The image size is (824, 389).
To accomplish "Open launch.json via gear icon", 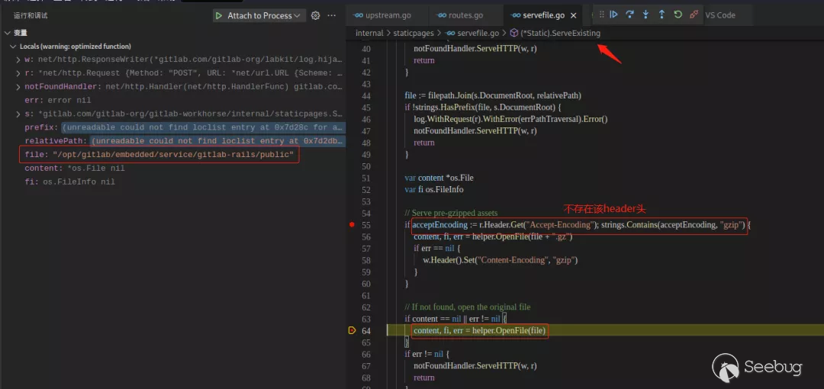I will 315,15.
